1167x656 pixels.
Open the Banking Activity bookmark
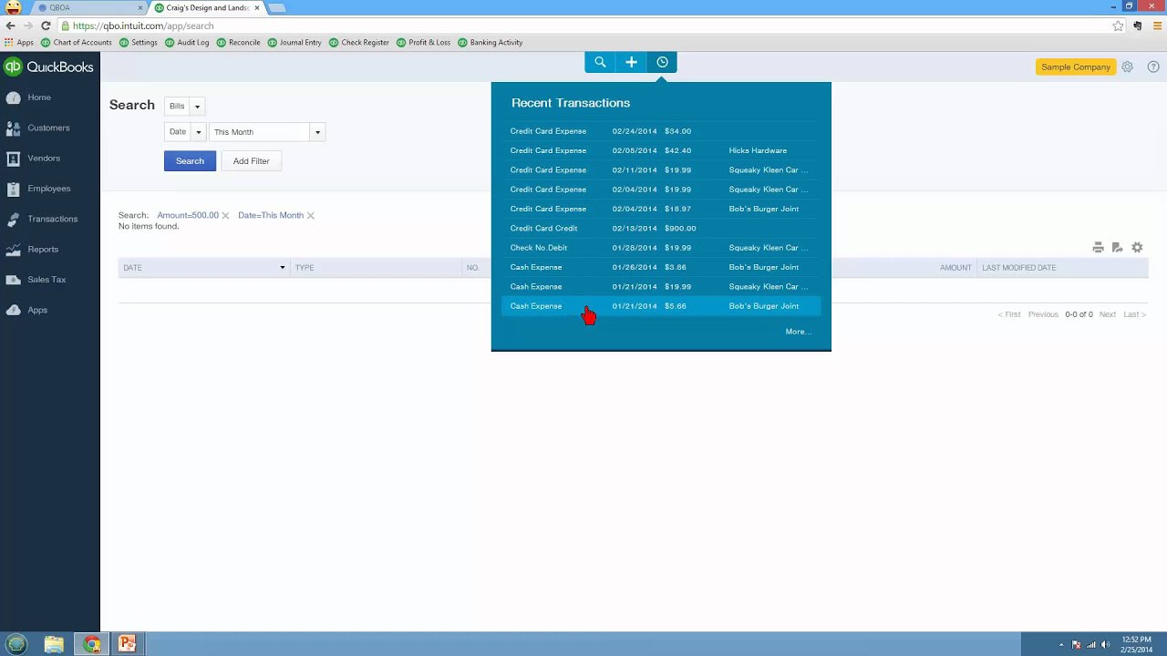(x=491, y=43)
